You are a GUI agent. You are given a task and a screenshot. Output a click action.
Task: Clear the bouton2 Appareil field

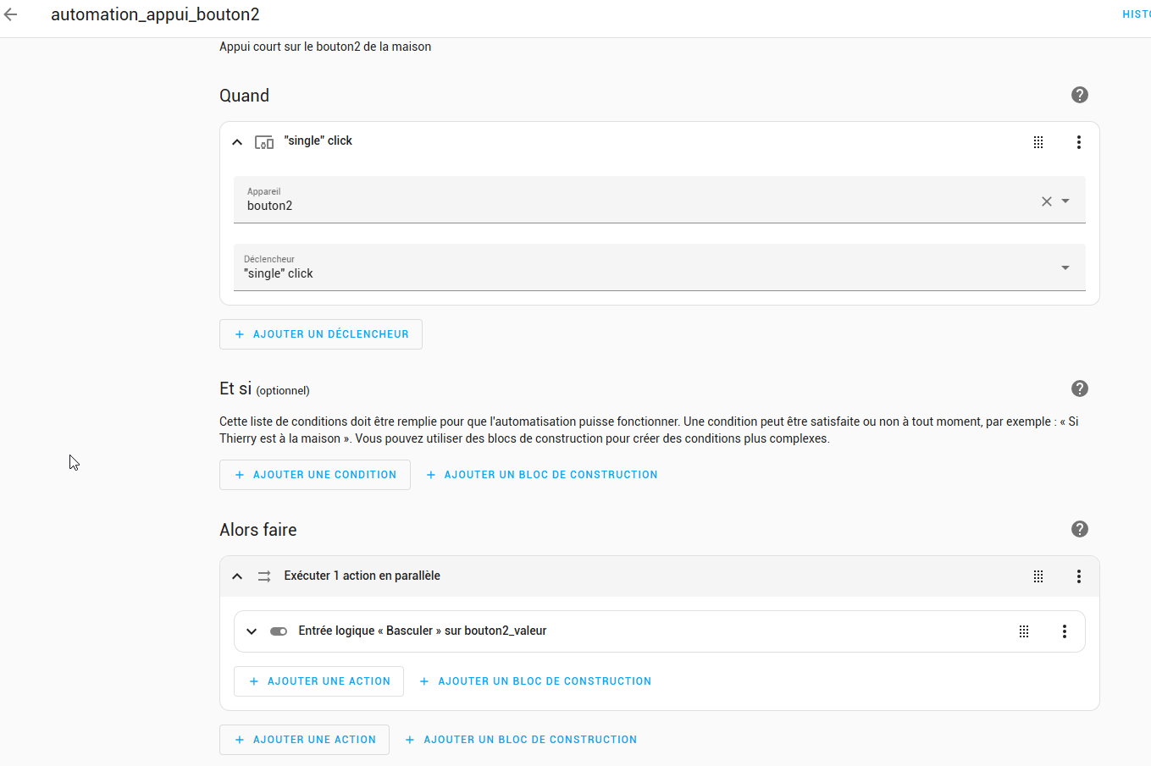(1047, 201)
